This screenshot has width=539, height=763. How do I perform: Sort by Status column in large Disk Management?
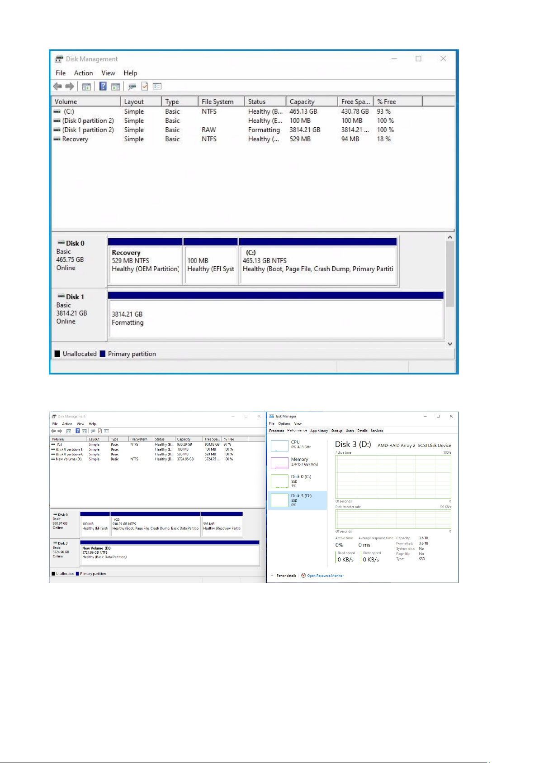tap(265, 101)
